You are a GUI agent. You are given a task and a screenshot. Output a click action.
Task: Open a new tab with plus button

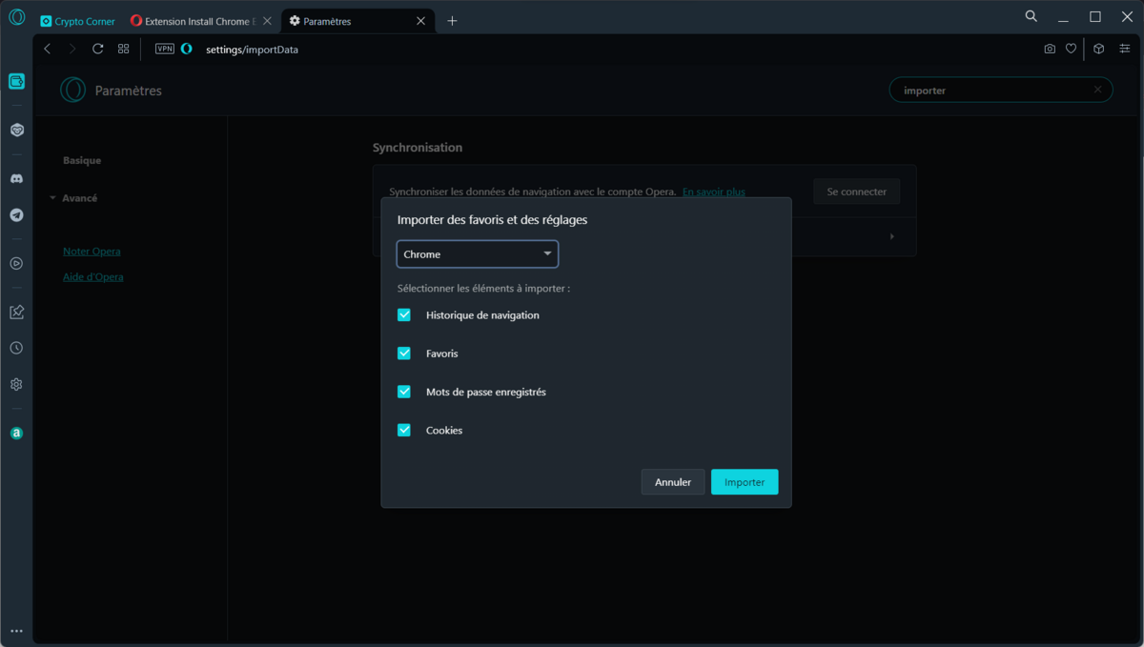point(452,21)
